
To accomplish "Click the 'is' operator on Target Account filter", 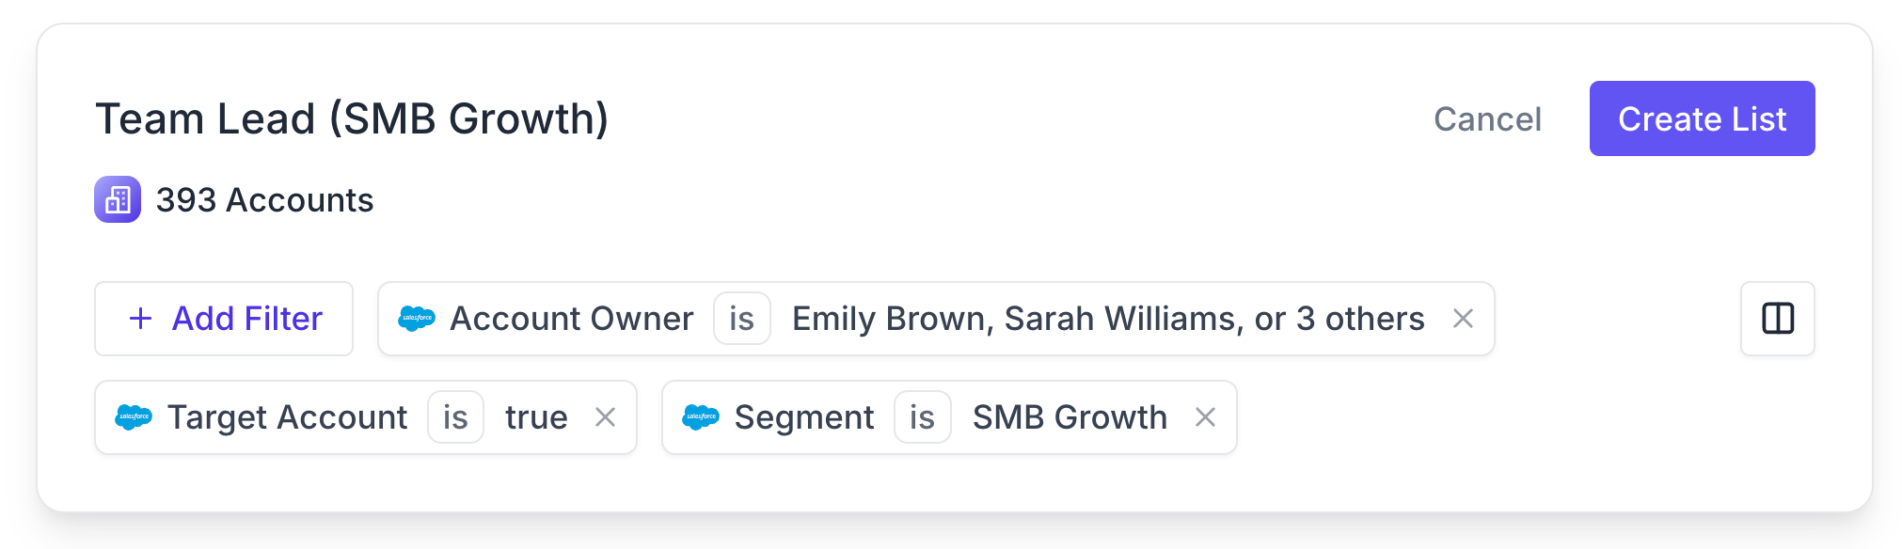I will click(456, 417).
